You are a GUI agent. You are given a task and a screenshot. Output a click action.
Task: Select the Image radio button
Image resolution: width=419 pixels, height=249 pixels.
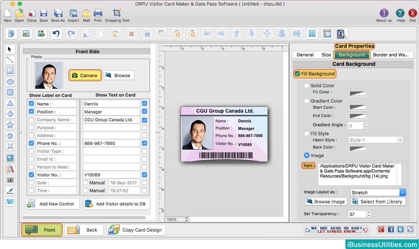(x=307, y=155)
